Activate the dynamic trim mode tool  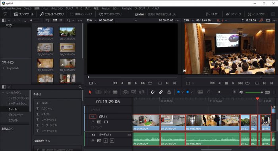click(x=107, y=92)
